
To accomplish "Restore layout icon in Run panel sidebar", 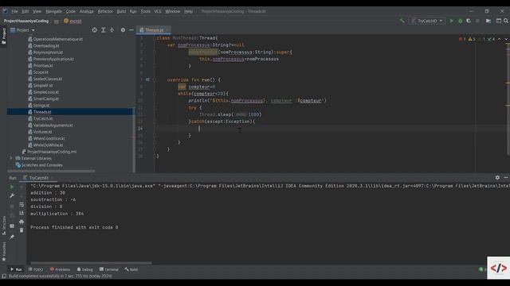I will (12, 226).
